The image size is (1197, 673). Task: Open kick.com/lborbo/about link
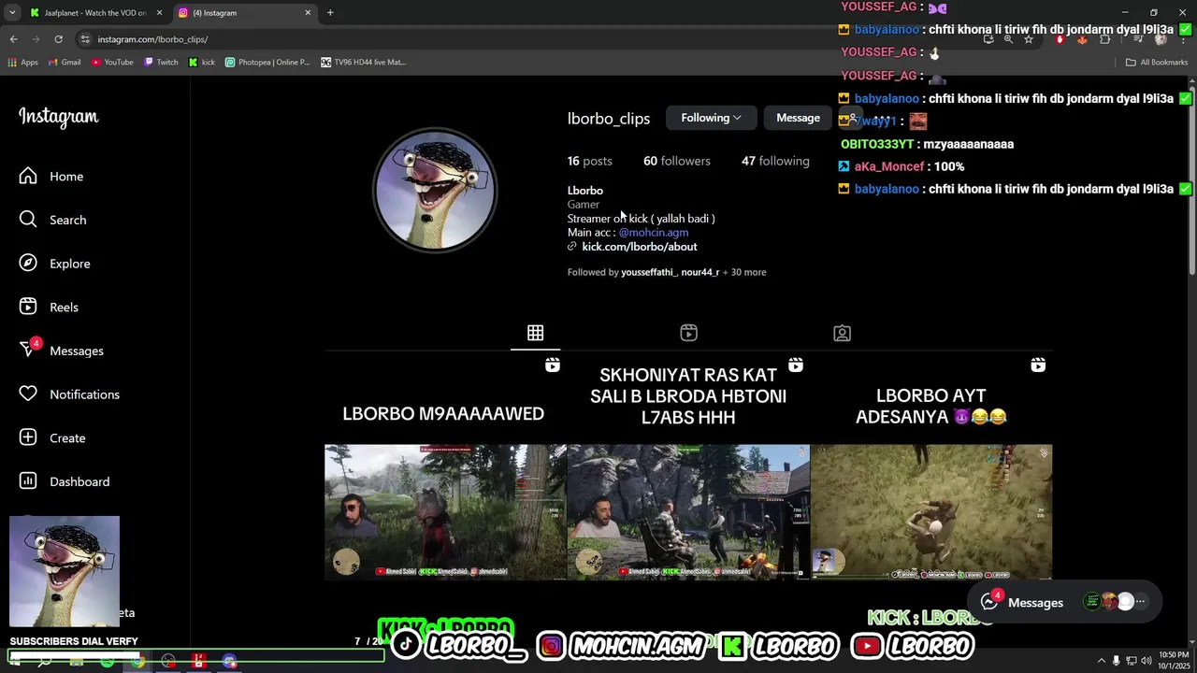click(639, 247)
